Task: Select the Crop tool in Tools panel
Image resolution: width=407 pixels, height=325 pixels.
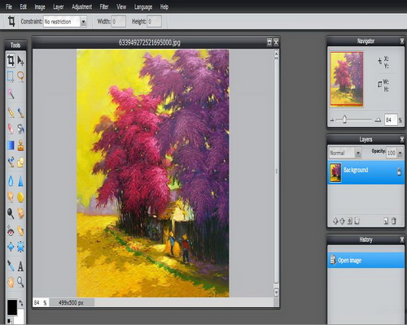Action: click(x=11, y=60)
